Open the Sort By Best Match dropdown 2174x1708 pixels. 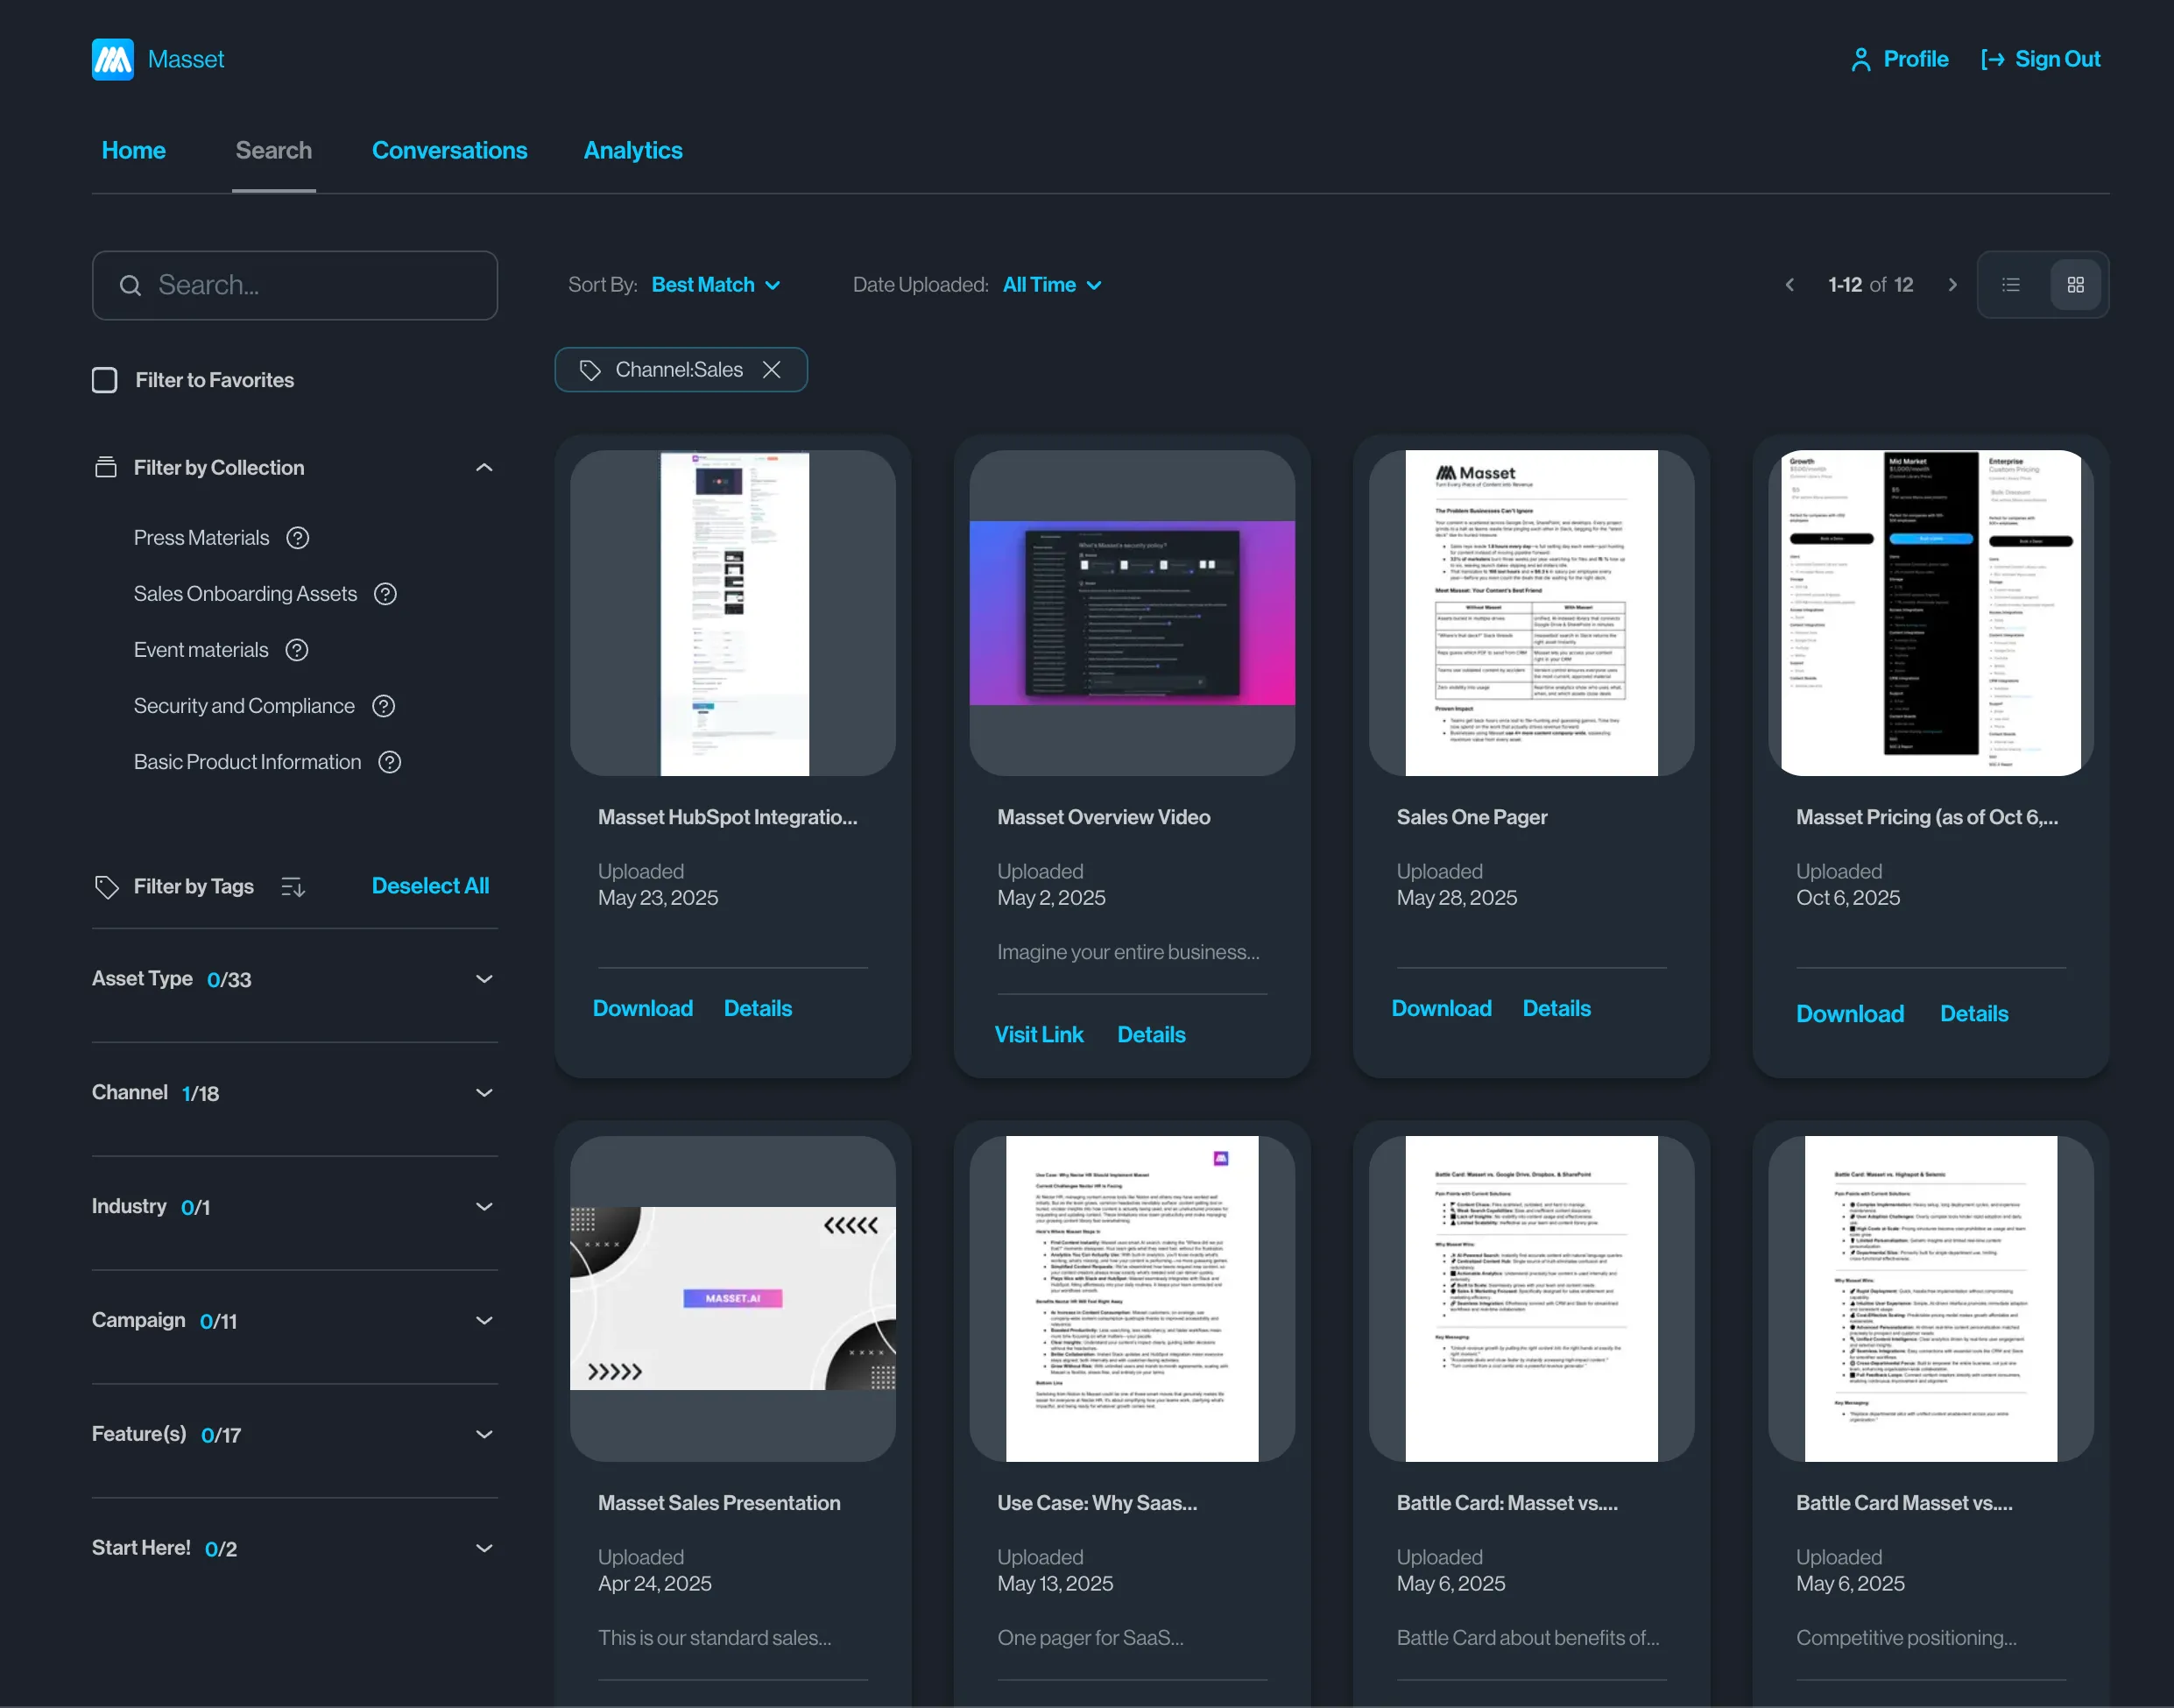coord(715,285)
